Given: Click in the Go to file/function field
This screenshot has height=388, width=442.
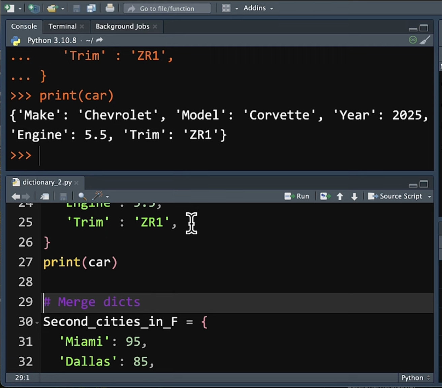Looking at the screenshot, I should [167, 8].
